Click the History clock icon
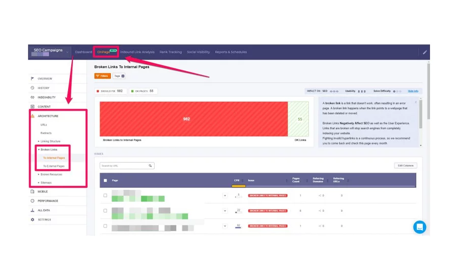Image resolution: width=458 pixels, height=280 pixels. point(33,88)
